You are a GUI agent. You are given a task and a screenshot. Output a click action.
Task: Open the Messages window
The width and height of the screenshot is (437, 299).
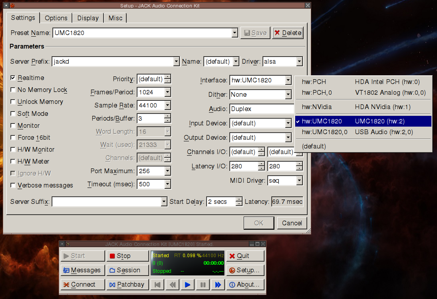(x=83, y=270)
